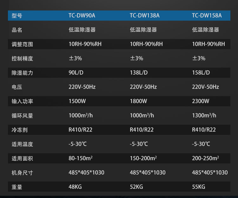The width and height of the screenshot is (238, 198).
Task: Click the TC-DW90A model header
Action: pyautogui.click(x=82, y=16)
